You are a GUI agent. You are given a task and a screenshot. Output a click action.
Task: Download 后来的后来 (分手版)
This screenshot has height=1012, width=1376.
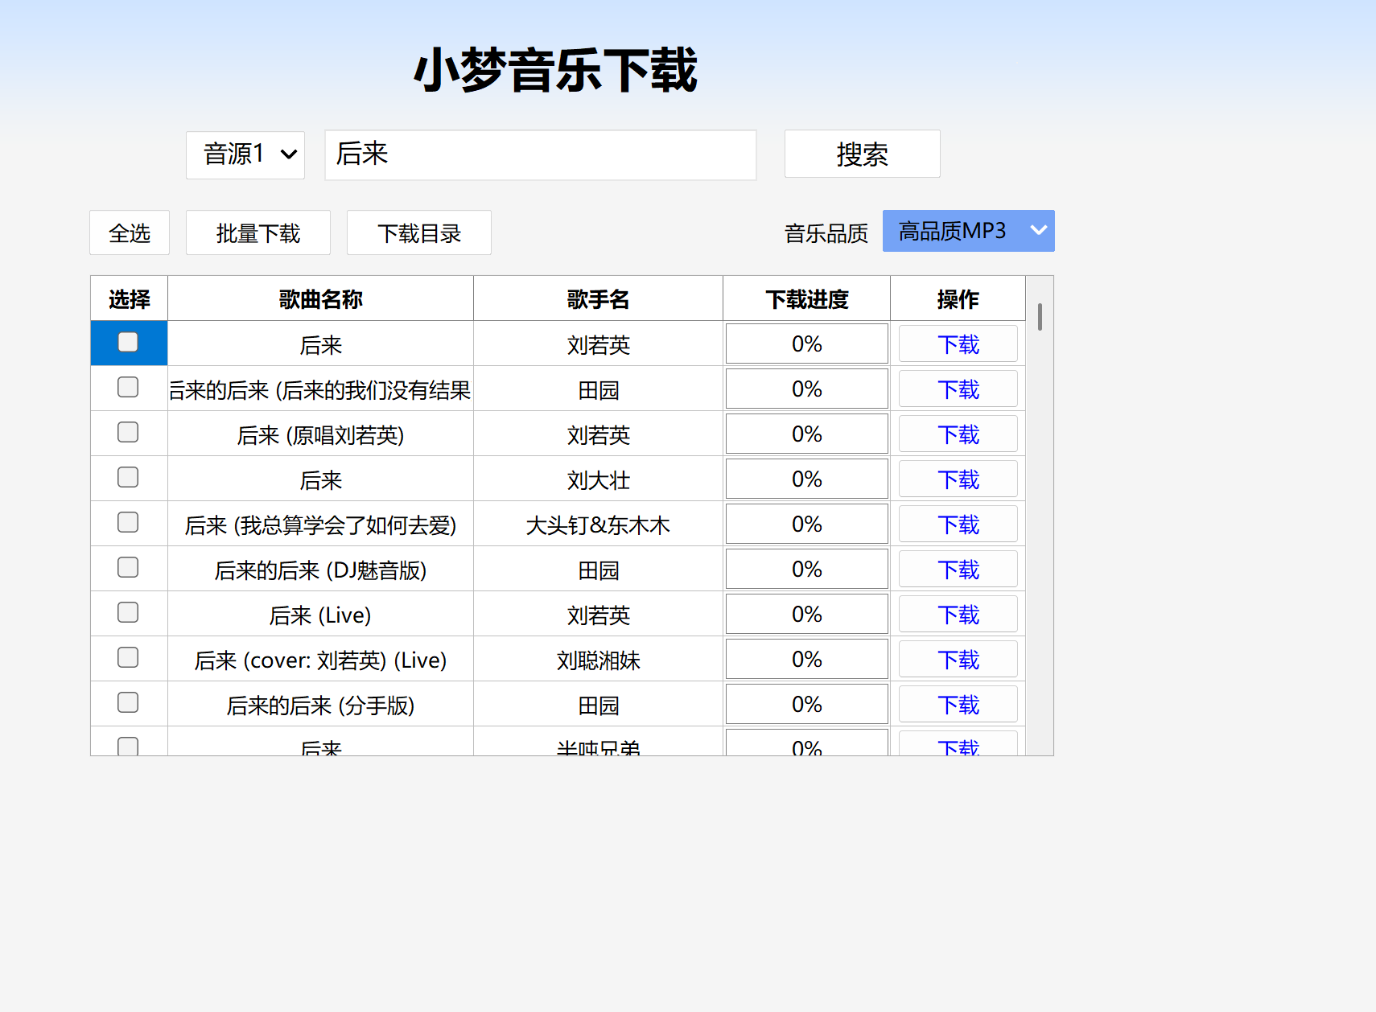[958, 705]
